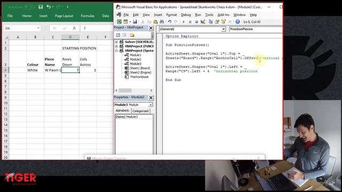Image resolution: width=342 pixels, height=192 pixels.
Task: Open VBA editor Debug menu
Action: pos(186,15)
